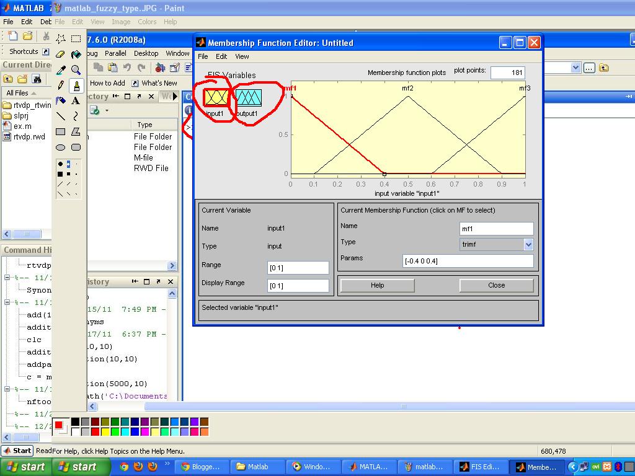This screenshot has height=476, width=635.
Task: Choose the Fill With Color bucket tool
Action: coord(76,55)
